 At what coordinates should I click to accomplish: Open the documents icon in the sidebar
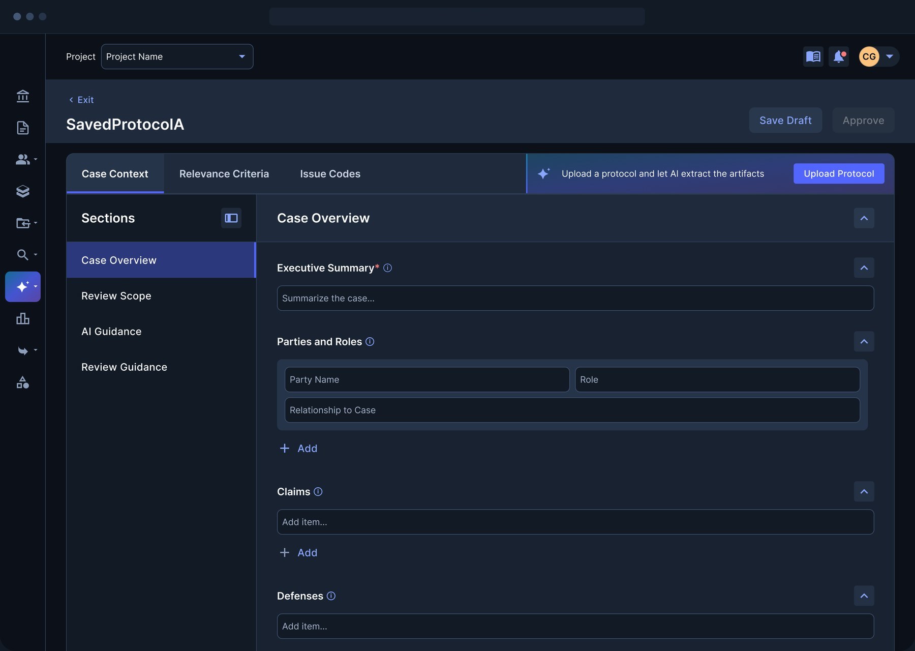[23, 128]
